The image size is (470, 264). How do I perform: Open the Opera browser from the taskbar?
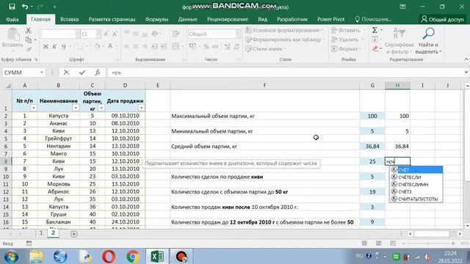(109, 257)
